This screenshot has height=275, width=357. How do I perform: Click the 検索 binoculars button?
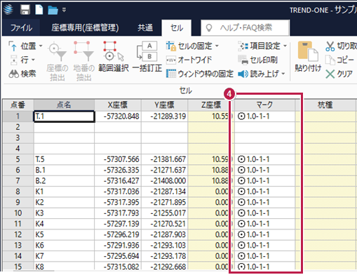22,74
